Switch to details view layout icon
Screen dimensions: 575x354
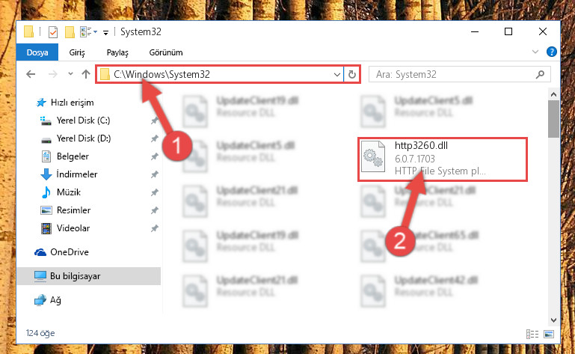(532, 334)
